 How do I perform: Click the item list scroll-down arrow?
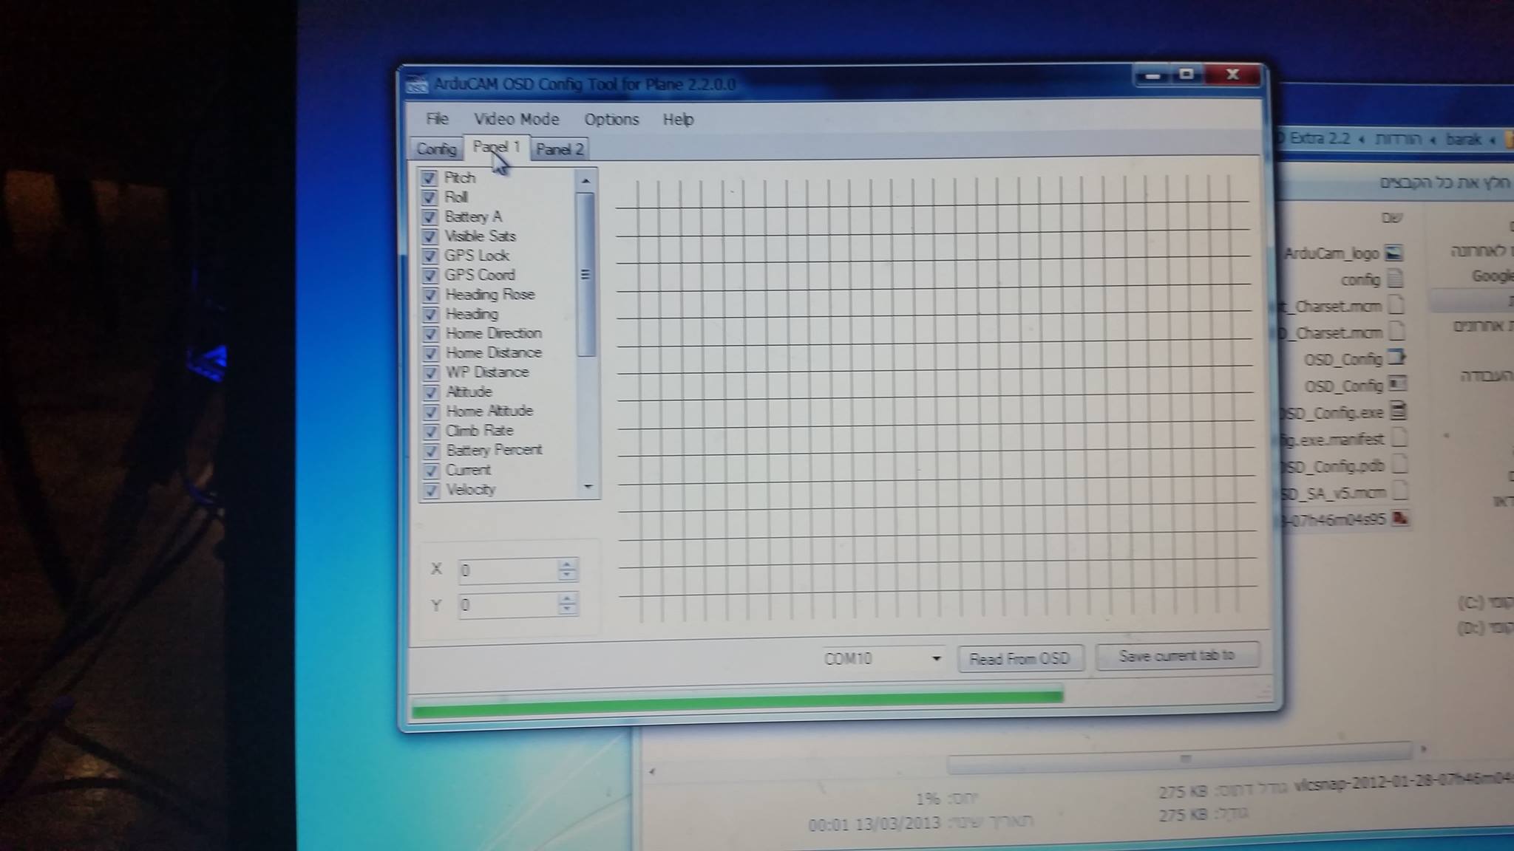click(588, 486)
